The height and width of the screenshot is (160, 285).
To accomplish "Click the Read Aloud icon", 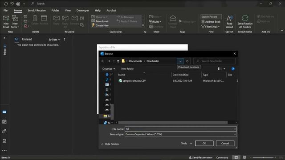I will coord(229,22).
